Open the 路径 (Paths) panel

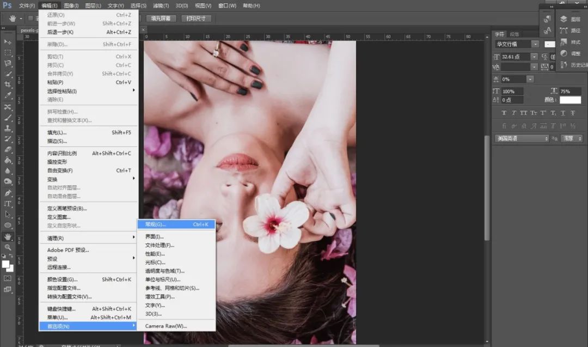571,31
